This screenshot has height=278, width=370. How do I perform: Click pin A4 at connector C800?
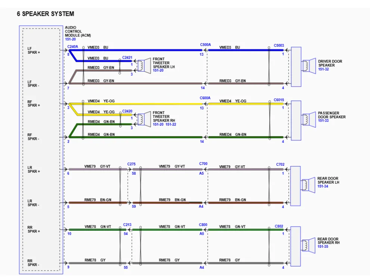(x=202, y=268)
